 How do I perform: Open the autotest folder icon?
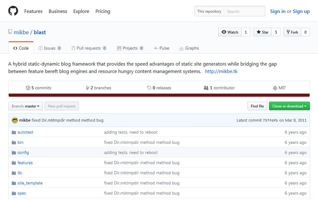14,132
